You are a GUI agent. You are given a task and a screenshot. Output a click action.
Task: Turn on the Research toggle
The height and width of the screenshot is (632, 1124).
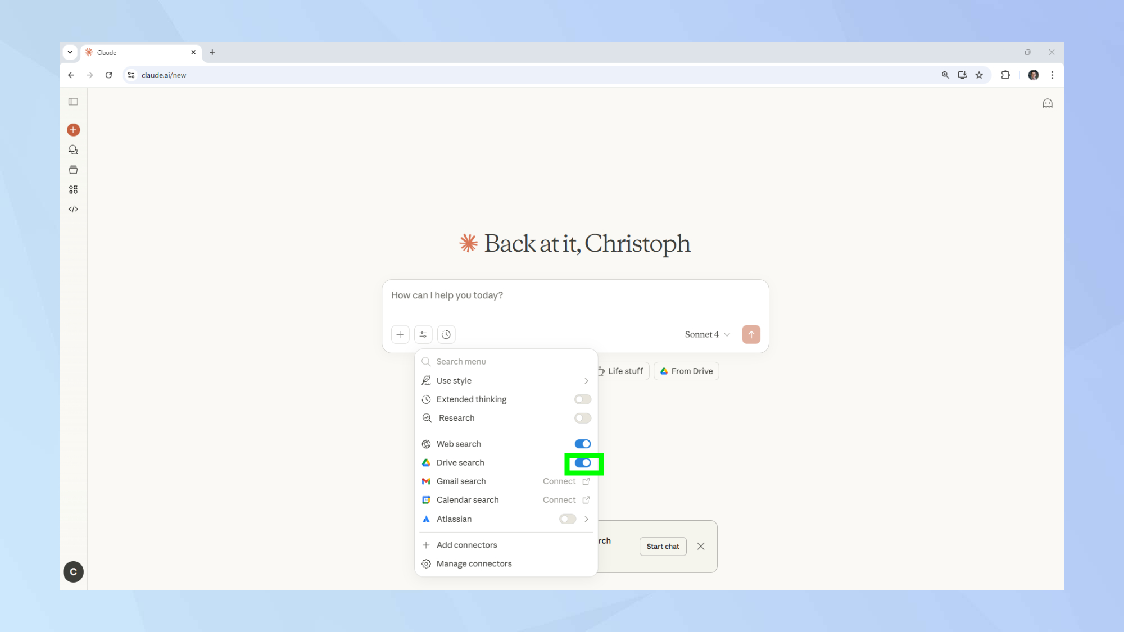(x=582, y=418)
